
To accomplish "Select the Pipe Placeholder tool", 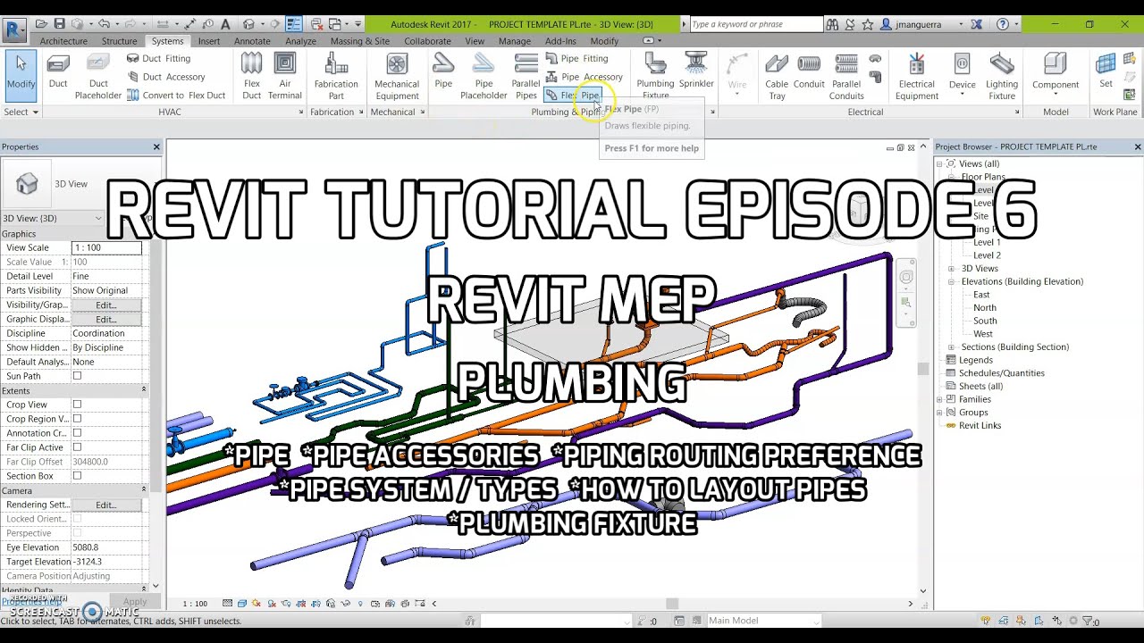I will coord(484,75).
